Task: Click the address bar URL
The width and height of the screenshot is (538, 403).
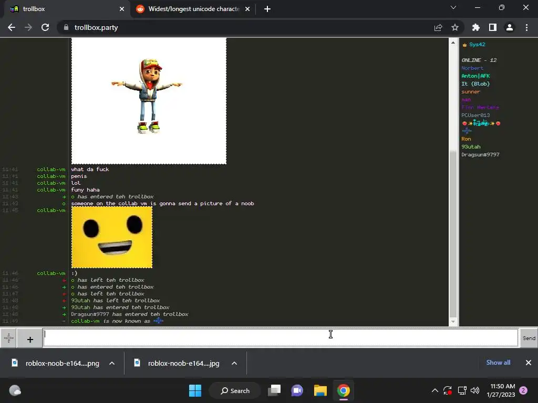Action: click(x=96, y=27)
